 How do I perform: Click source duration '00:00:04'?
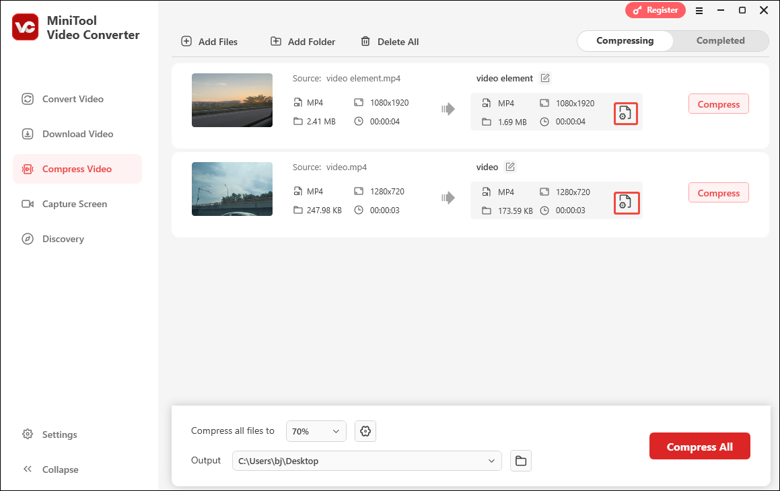click(x=384, y=121)
